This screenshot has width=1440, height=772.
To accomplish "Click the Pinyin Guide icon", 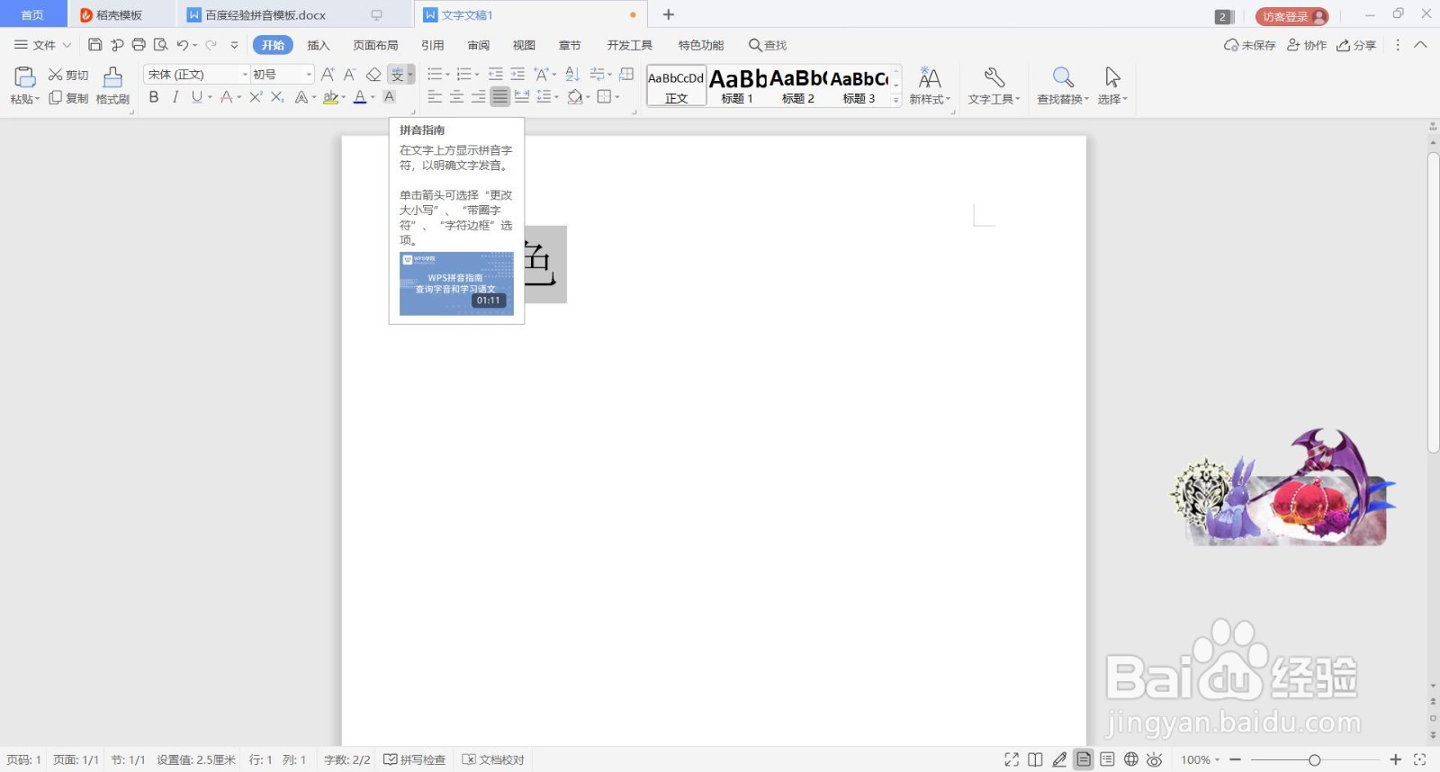I will pyautogui.click(x=397, y=75).
